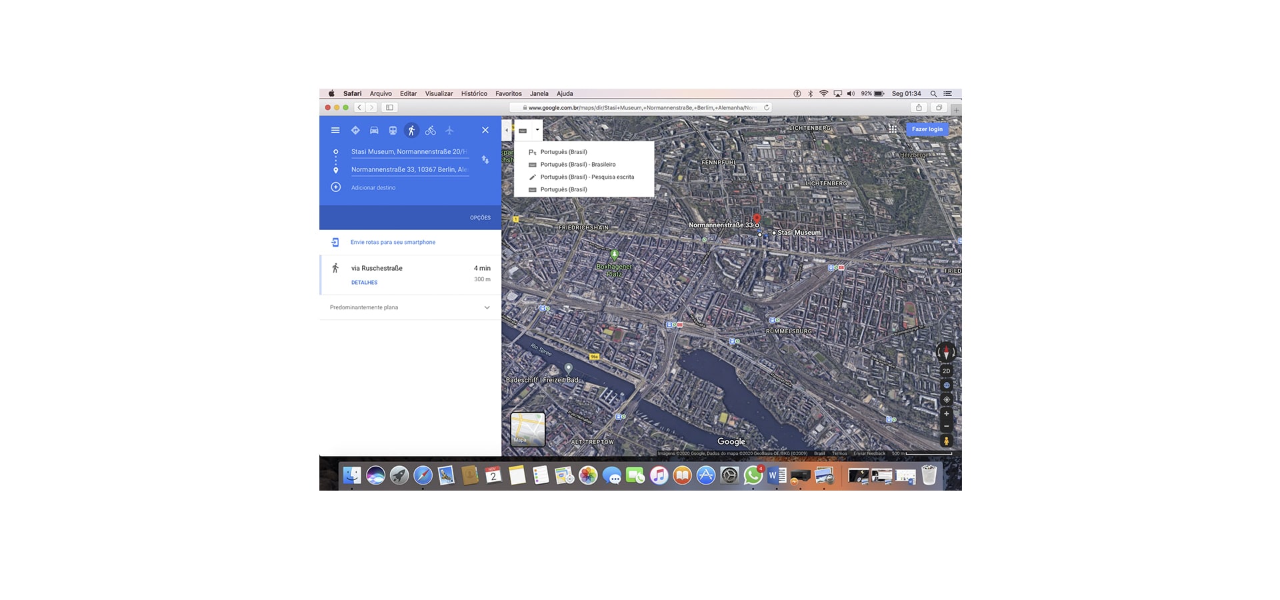Click the input tools keyboard icon

(x=523, y=131)
